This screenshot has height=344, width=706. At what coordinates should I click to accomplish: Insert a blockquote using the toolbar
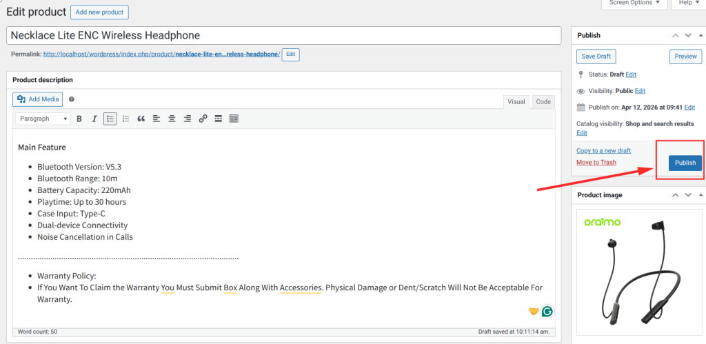141,119
